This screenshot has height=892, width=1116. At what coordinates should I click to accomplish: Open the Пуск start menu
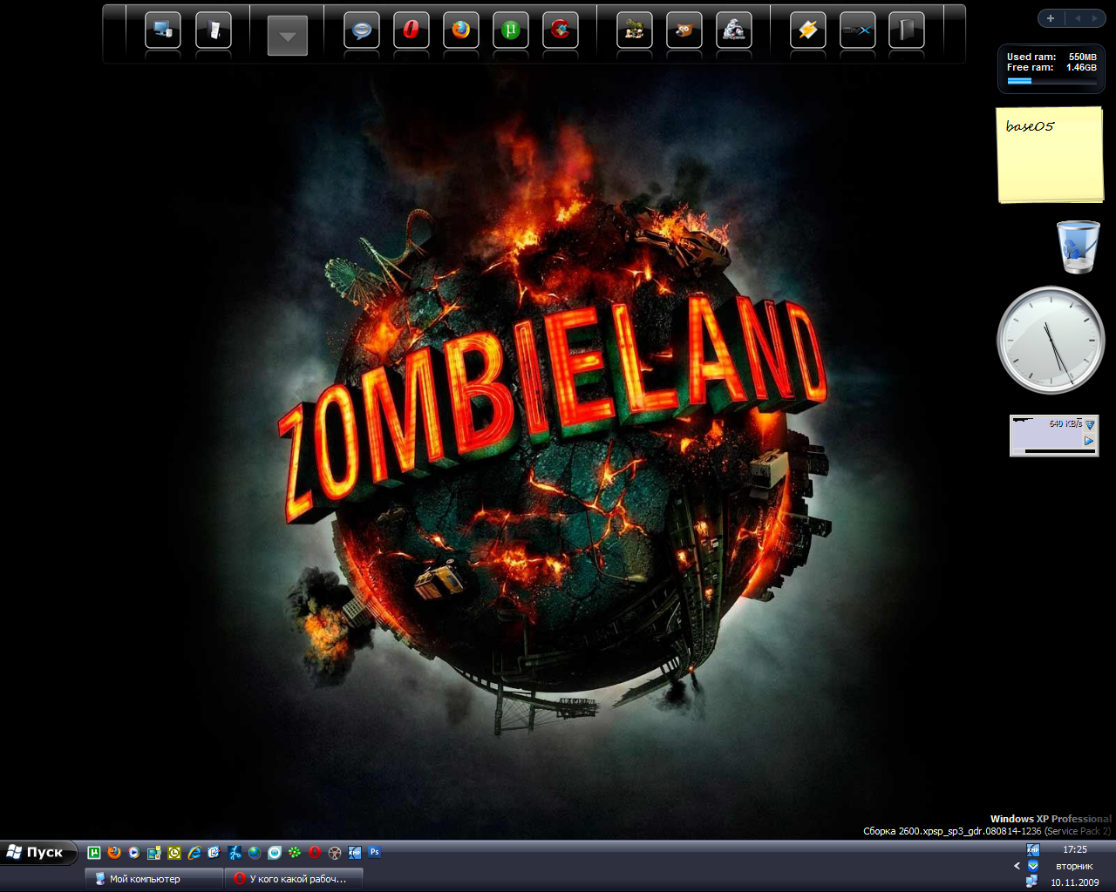pos(37,853)
